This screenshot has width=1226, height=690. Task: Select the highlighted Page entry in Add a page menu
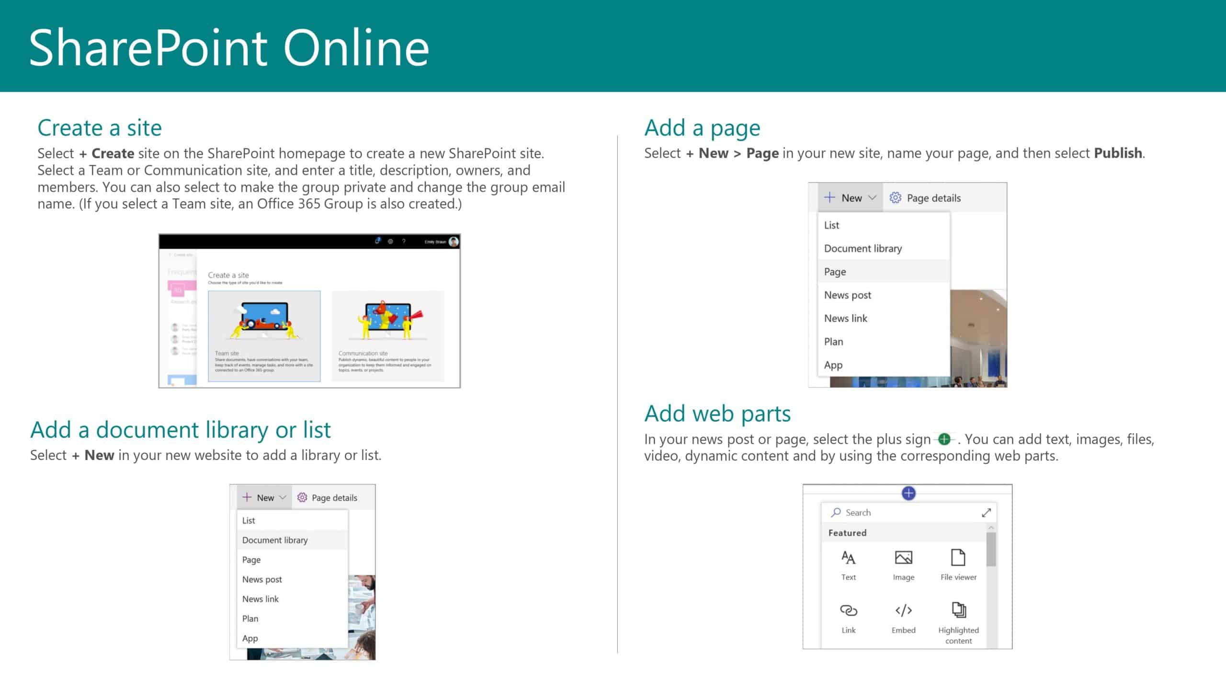click(x=884, y=272)
